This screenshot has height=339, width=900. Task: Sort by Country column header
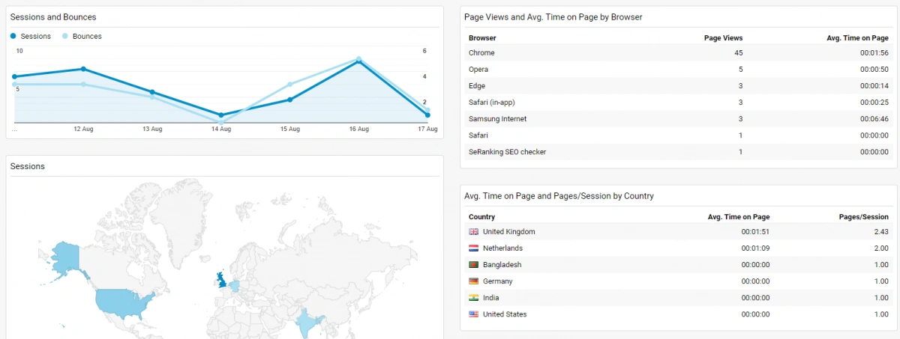(x=481, y=217)
